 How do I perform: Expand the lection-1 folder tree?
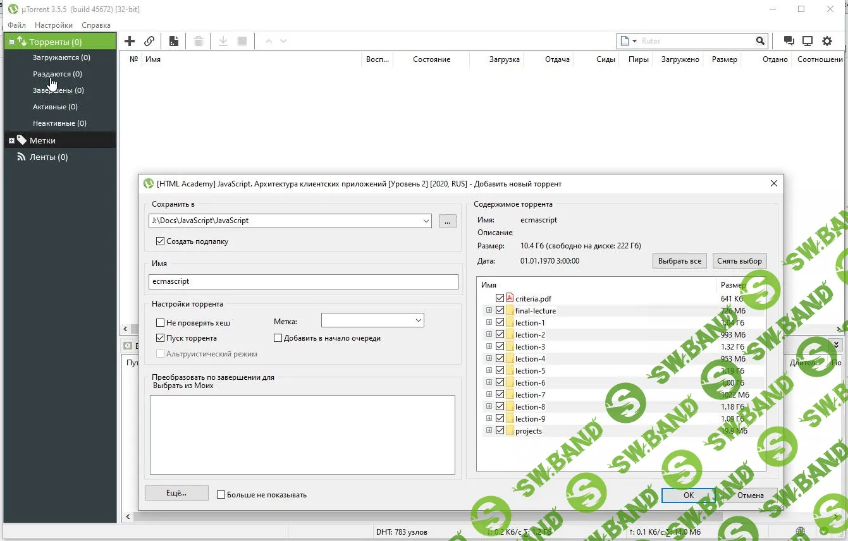coord(489,323)
